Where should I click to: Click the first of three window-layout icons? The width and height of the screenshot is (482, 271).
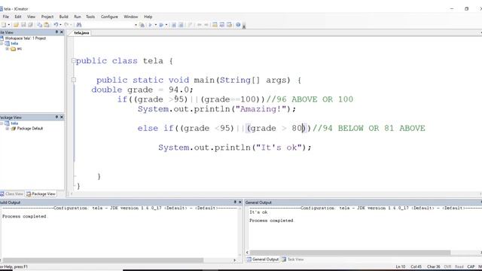(x=215, y=25)
